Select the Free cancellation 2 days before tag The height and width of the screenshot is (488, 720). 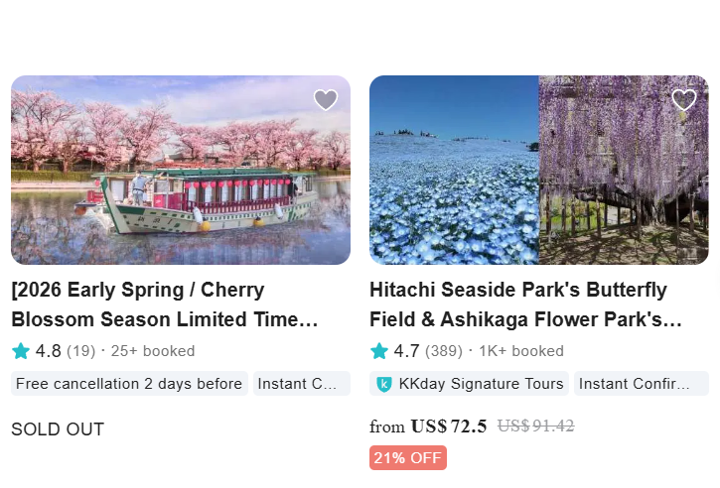[x=129, y=384]
